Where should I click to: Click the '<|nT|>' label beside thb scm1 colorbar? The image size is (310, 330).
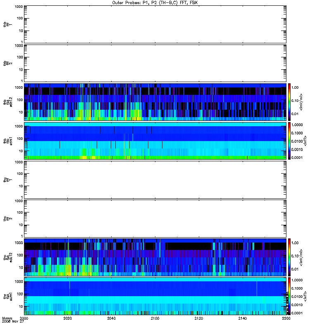pos(305,141)
